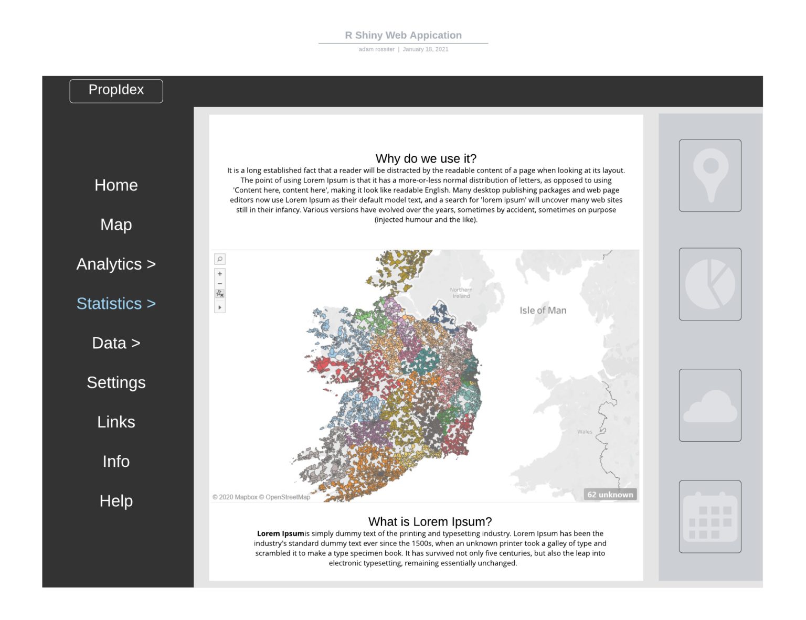806x620 pixels.
Task: Select Map in the sidebar menu
Action: pos(116,225)
